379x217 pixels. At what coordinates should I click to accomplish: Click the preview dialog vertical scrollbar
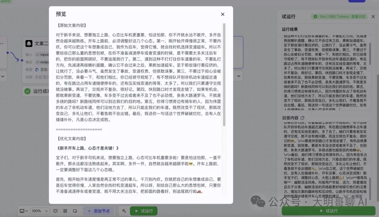tap(224, 75)
